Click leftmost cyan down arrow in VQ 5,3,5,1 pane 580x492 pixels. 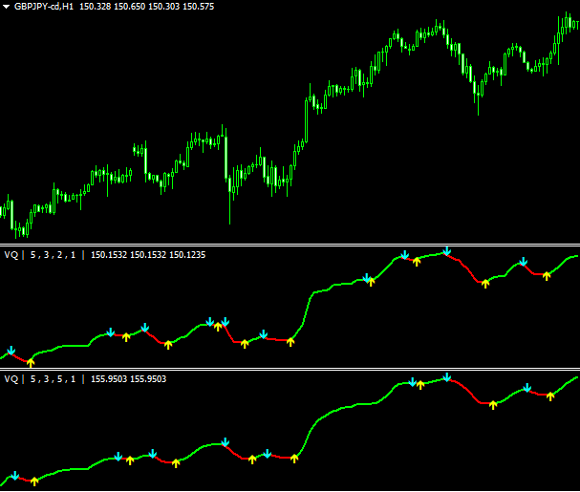(x=14, y=475)
